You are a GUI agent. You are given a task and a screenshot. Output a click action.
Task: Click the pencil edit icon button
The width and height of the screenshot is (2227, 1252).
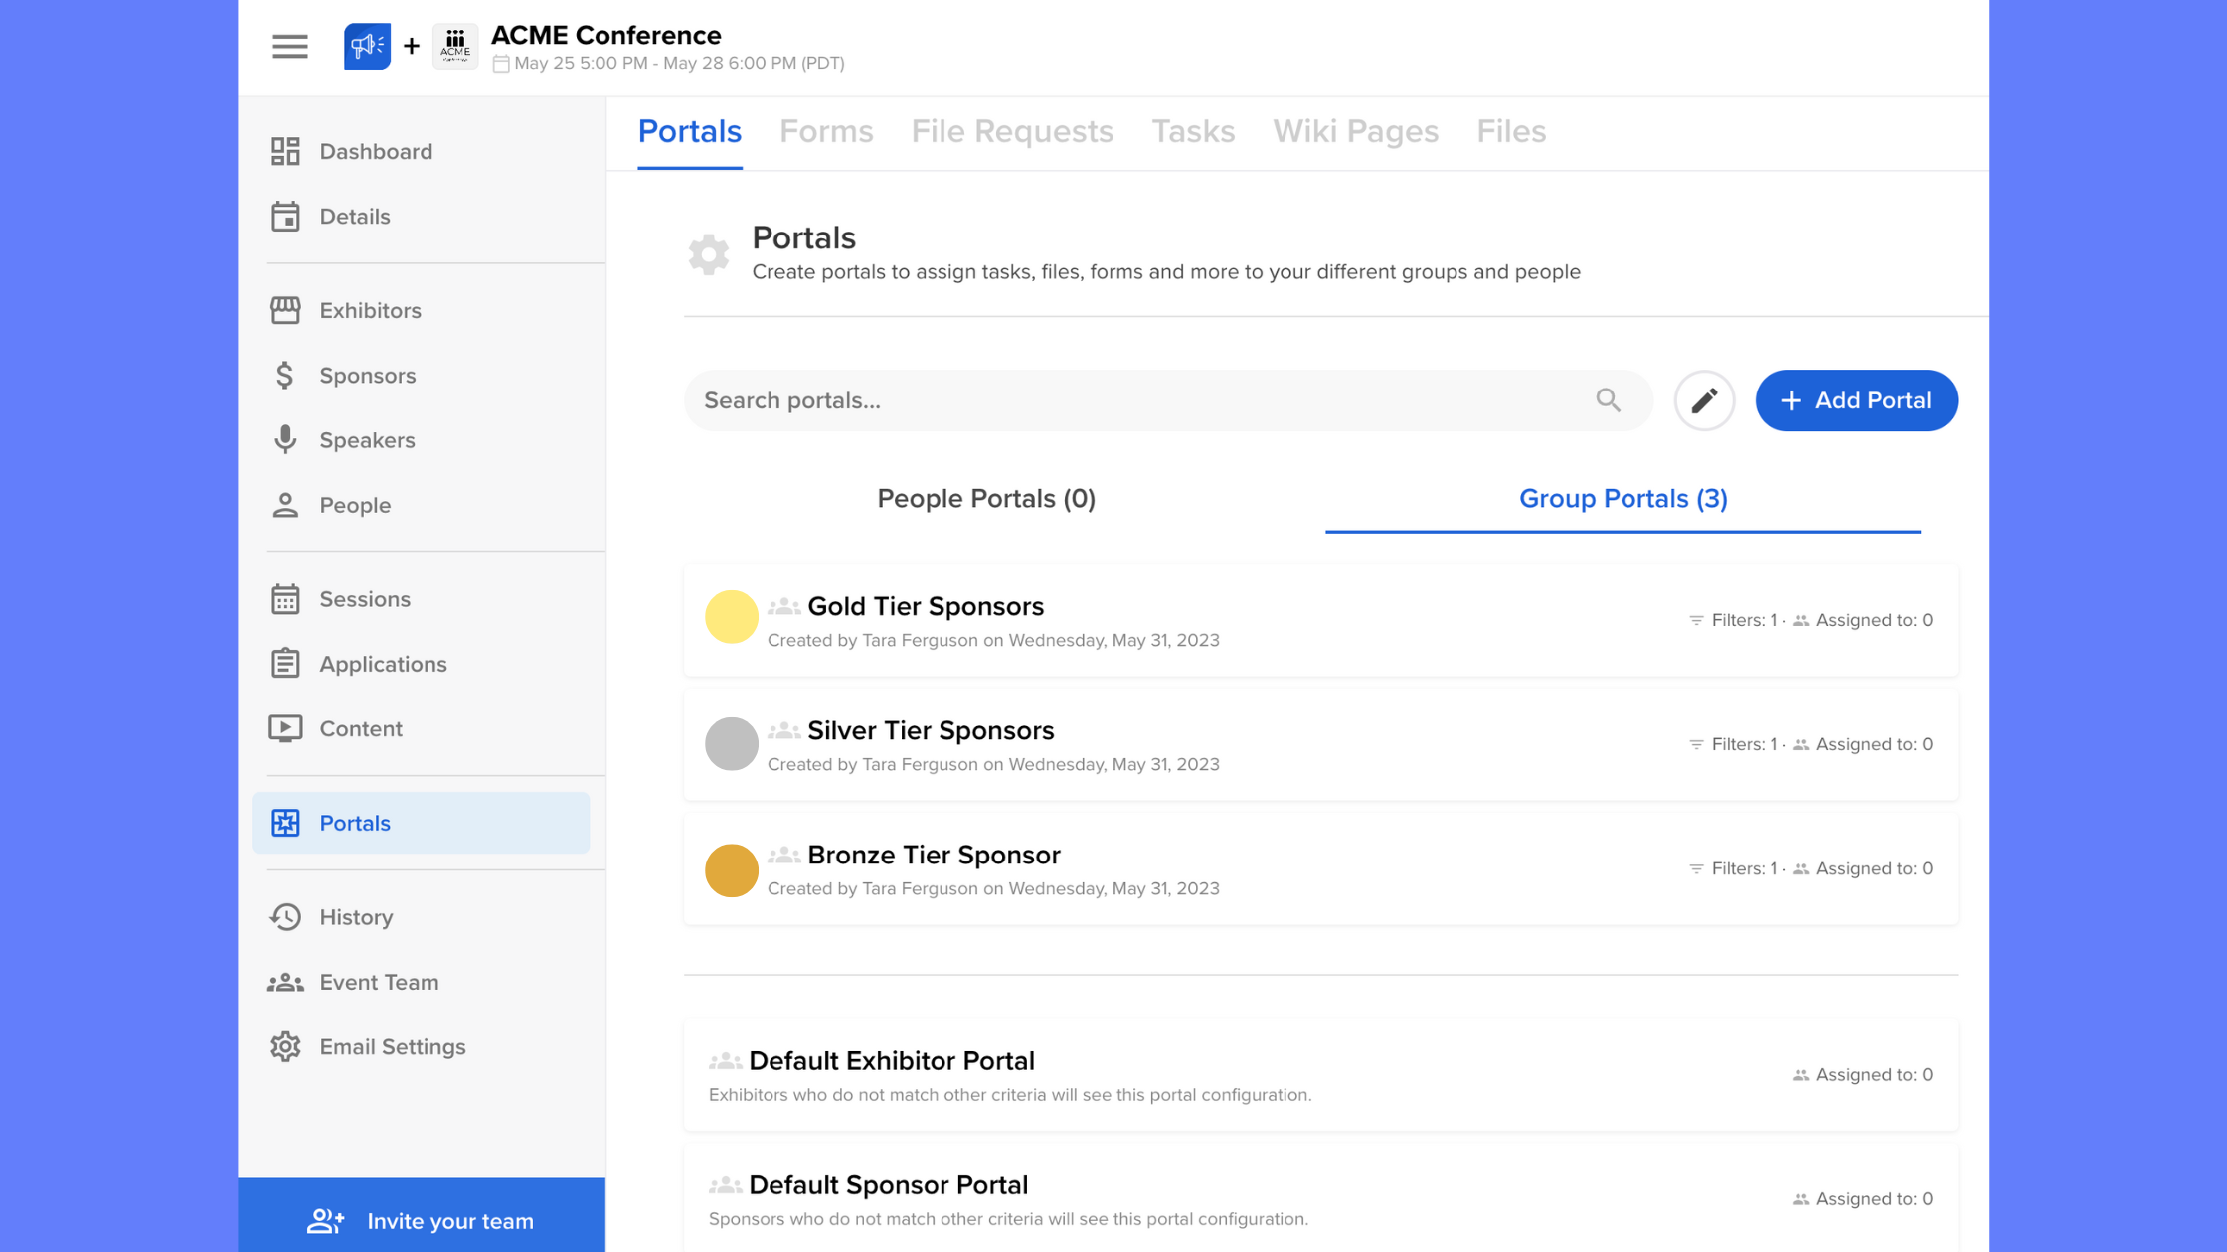(1704, 400)
